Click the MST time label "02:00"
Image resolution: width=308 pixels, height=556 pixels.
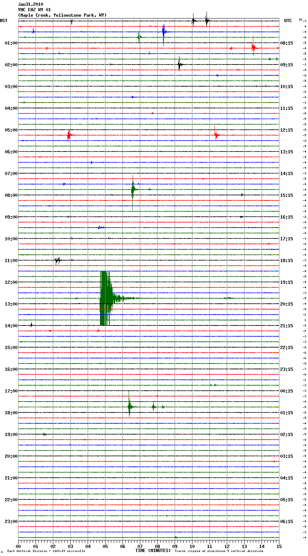click(11, 65)
